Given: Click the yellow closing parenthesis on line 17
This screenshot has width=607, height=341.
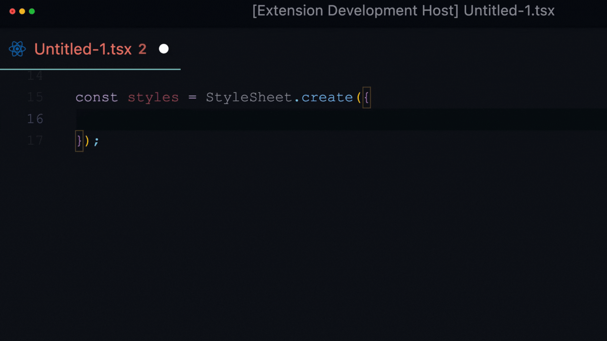Looking at the screenshot, I should 87,141.
